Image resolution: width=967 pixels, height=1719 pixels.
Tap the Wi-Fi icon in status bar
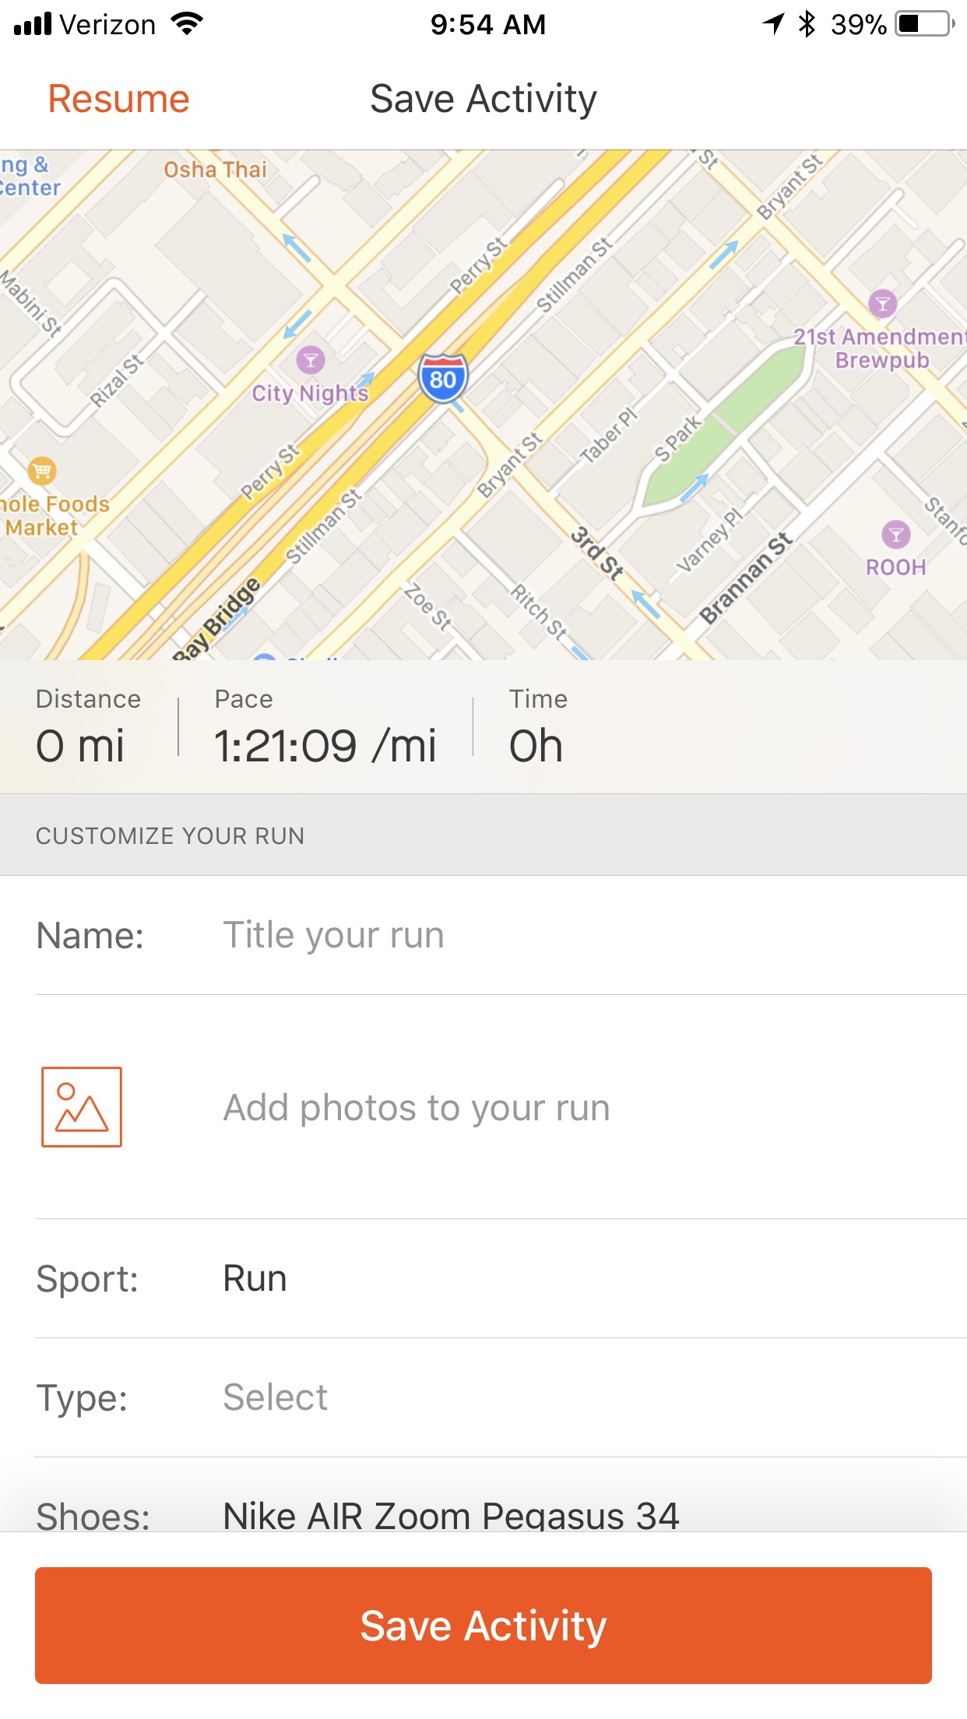[x=186, y=24]
